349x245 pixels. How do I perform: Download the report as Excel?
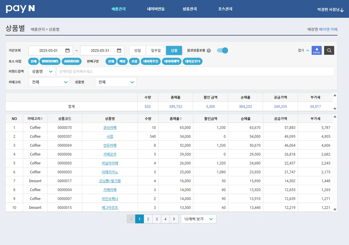317,50
